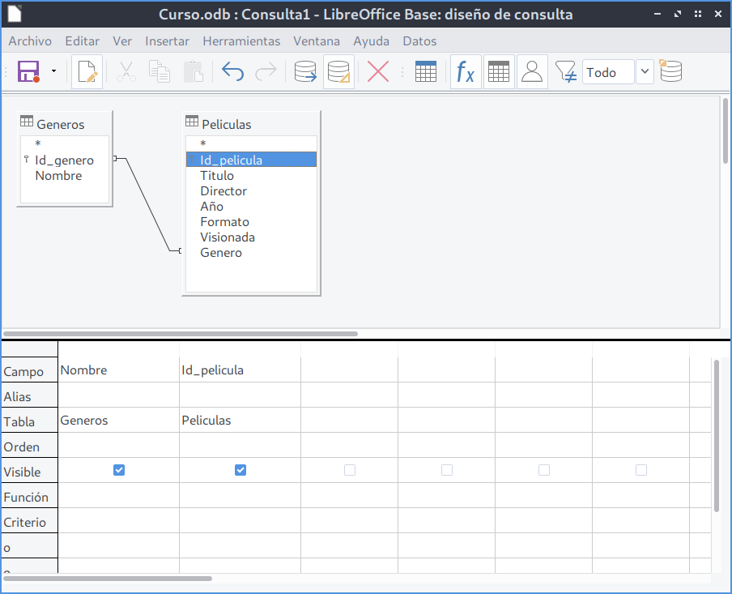
Task: Open Query properties database icon
Action: point(670,71)
